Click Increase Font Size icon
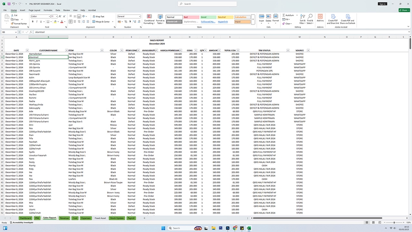The image size is (412, 232). click(60, 16)
